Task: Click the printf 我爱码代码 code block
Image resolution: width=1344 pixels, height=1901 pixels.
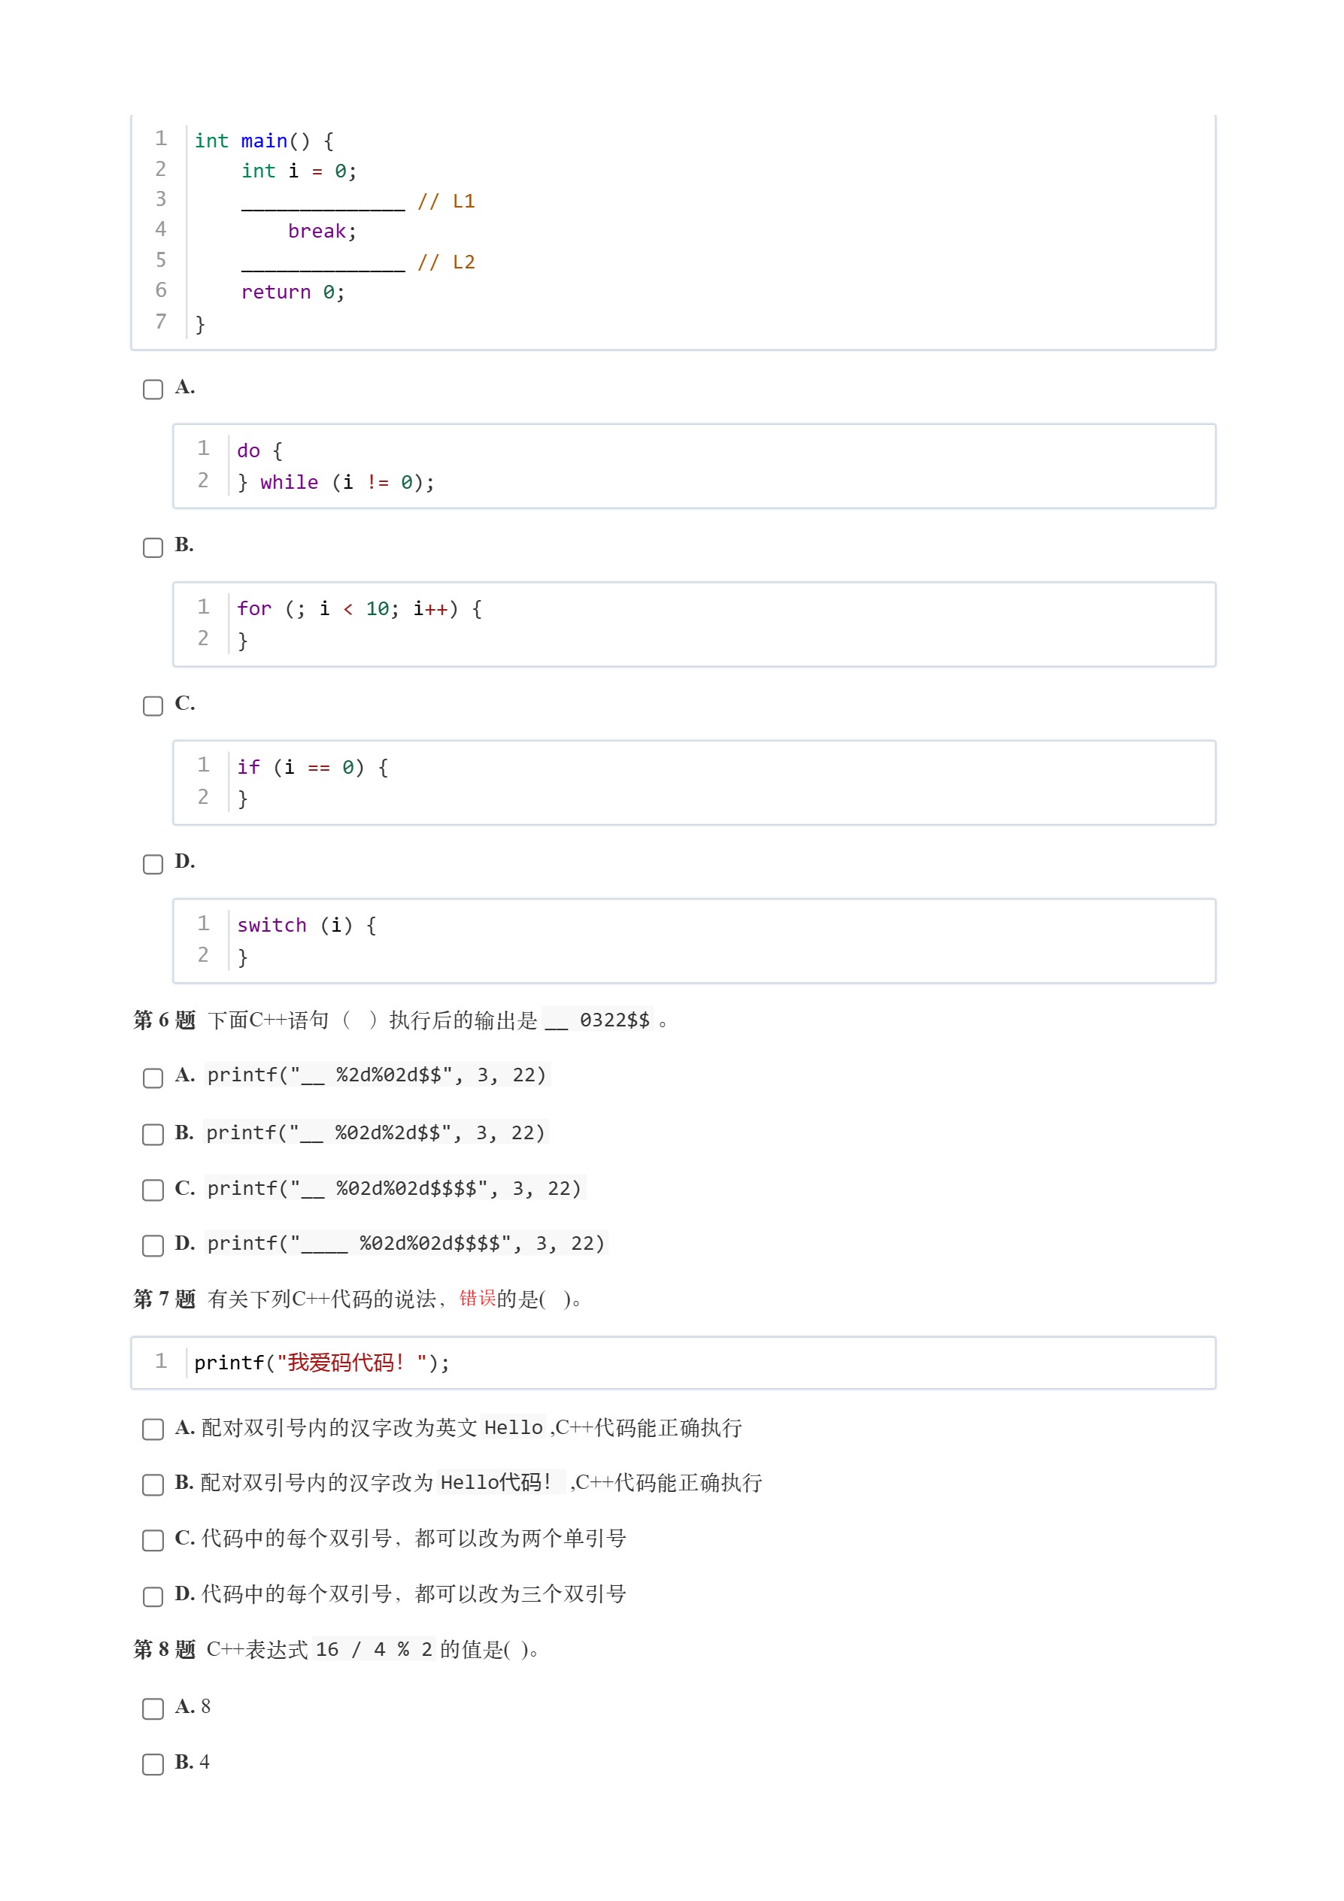Action: pos(673,1362)
